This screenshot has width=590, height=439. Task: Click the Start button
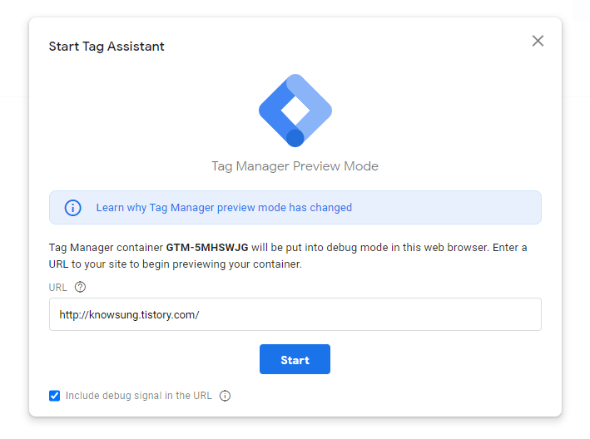point(295,359)
